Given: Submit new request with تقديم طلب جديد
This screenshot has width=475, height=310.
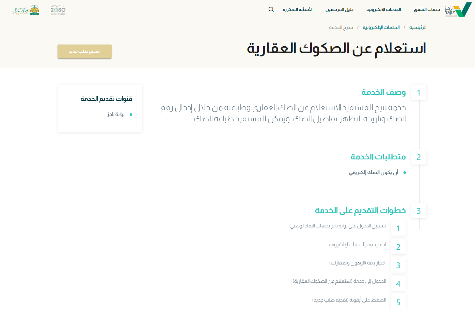Looking at the screenshot, I should pos(84,51).
